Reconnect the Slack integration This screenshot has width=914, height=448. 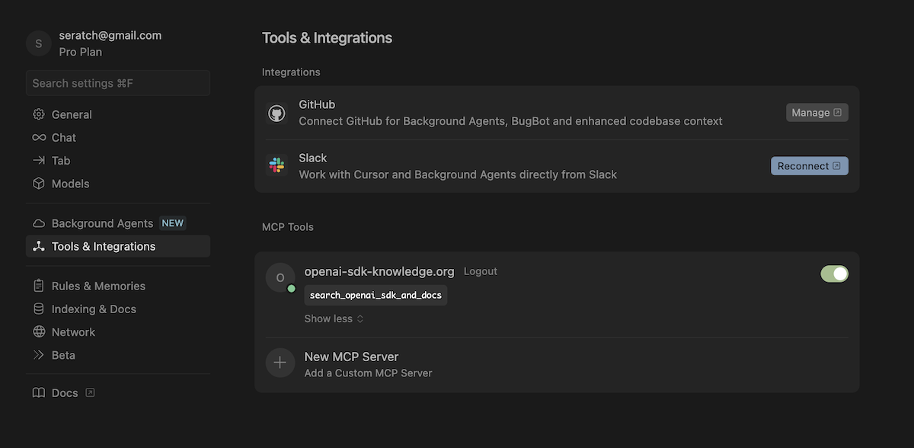[809, 165]
